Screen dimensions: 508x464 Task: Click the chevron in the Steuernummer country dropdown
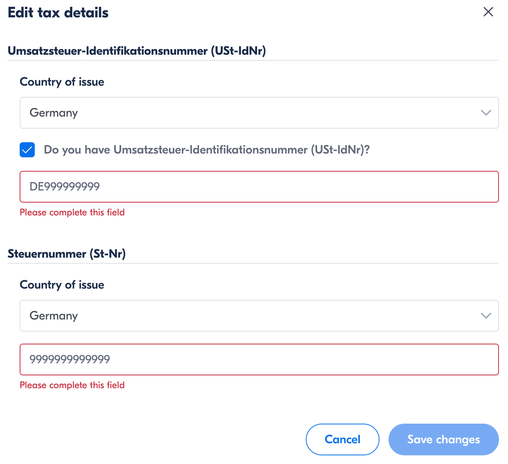coord(486,316)
